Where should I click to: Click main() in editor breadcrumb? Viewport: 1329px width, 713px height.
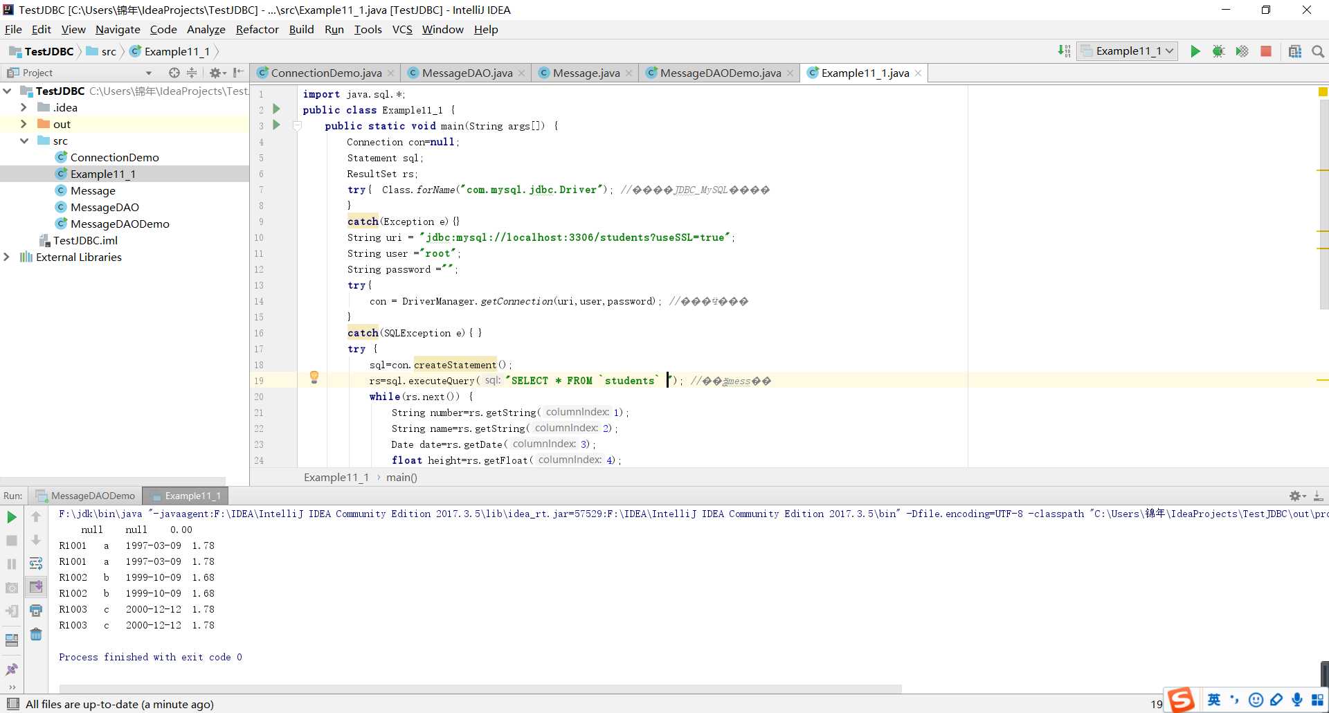401,477
